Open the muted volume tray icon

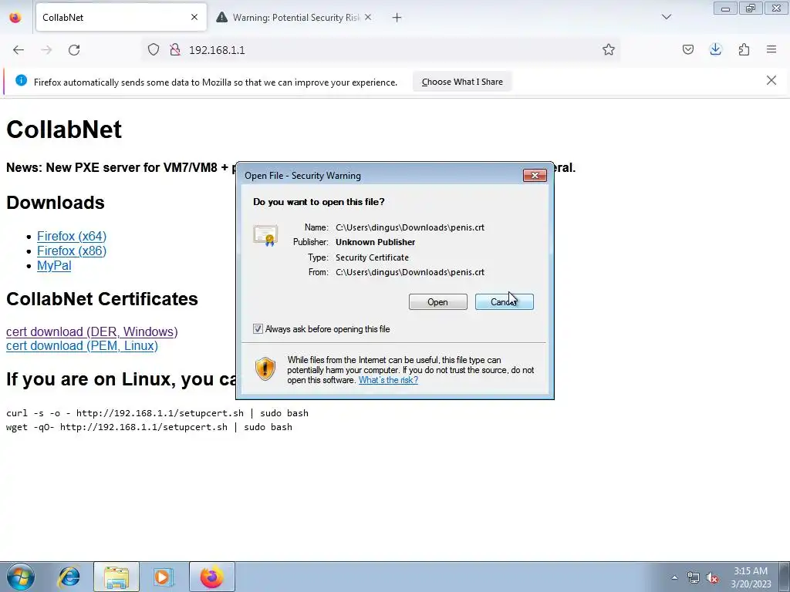click(712, 578)
